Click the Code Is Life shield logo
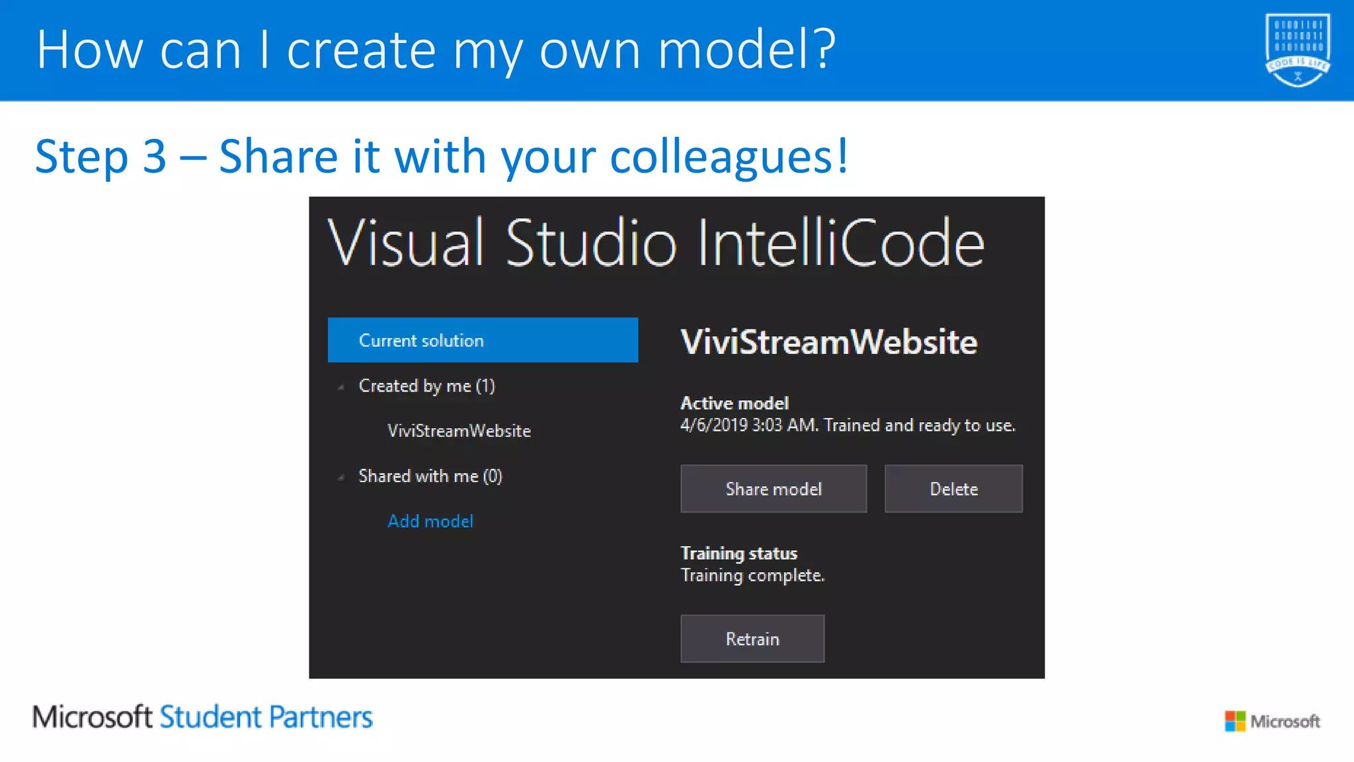Viewport: 1354px width, 762px height. pos(1297,50)
